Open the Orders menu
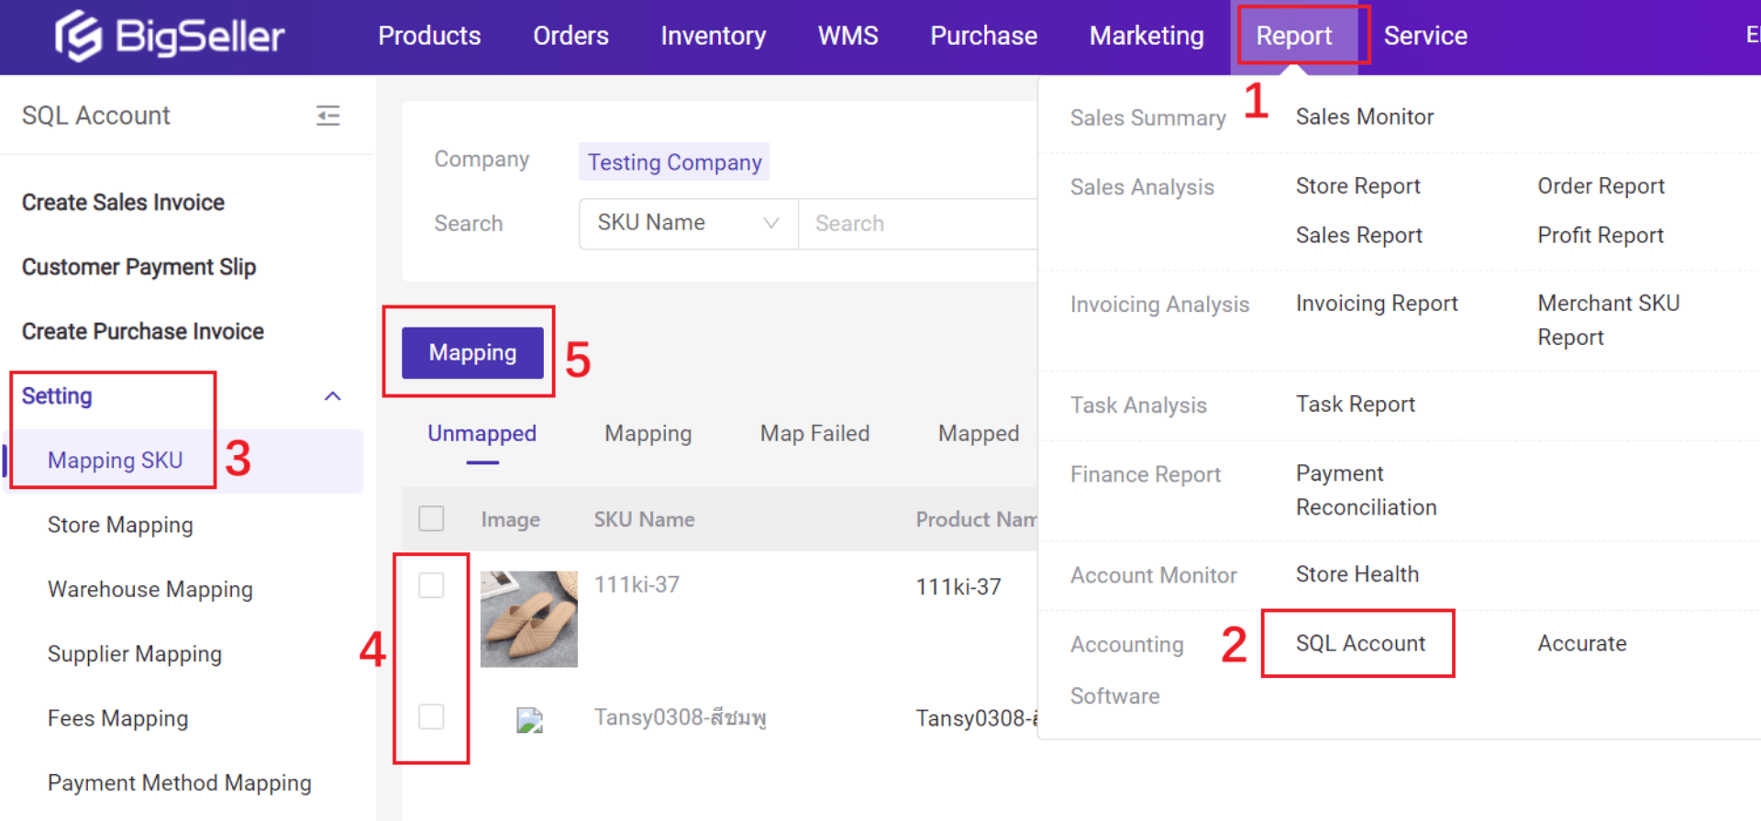1761x821 pixels. [570, 36]
